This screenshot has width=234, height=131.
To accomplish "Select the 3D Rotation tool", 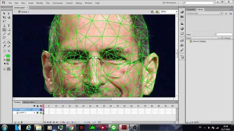I will [x=9, y=17].
